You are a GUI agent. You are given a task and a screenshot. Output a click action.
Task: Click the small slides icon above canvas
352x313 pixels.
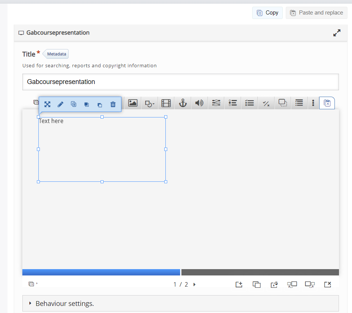pos(36,102)
